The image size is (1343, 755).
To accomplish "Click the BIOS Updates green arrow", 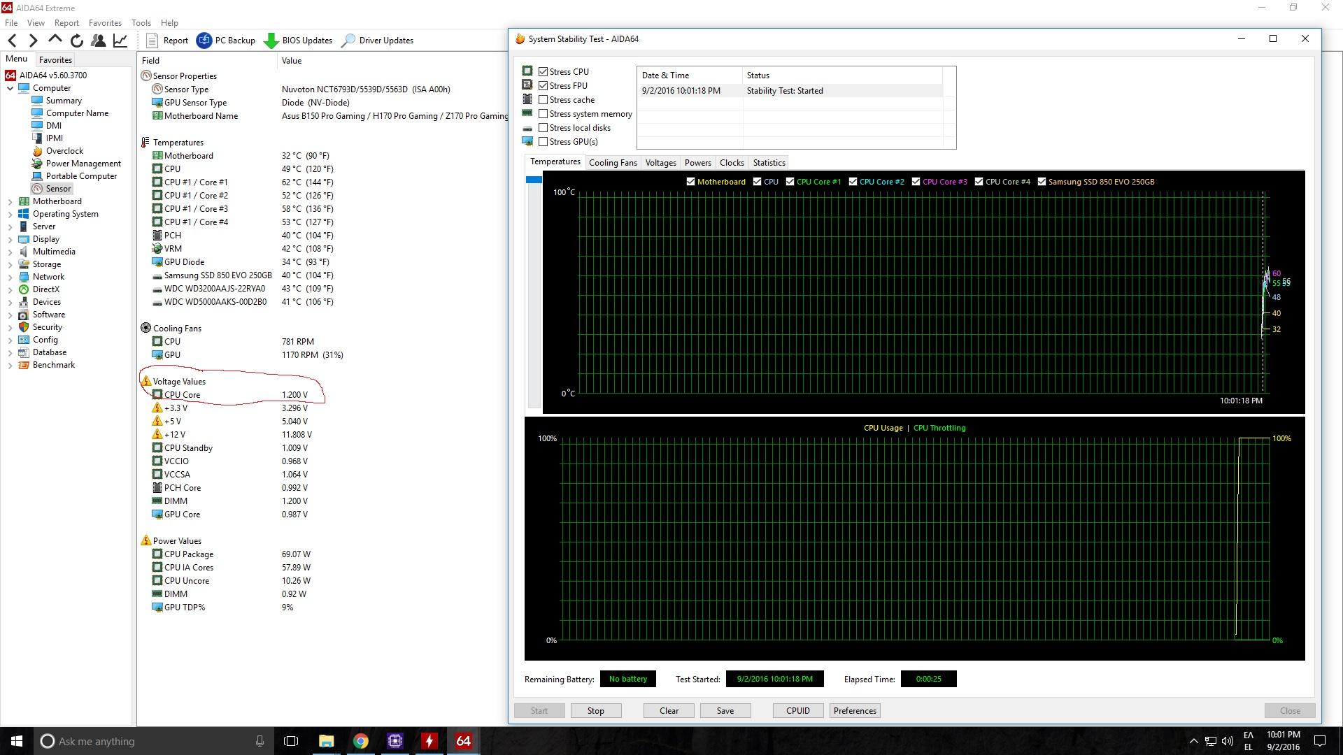I will pyautogui.click(x=271, y=41).
